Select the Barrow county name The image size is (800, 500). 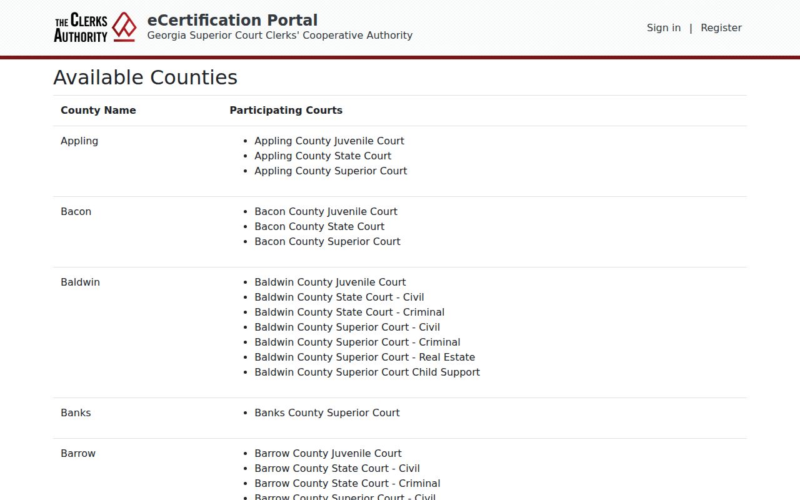[x=78, y=453]
